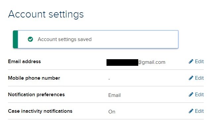Click the empty dash value for mobile phone

click(x=109, y=79)
